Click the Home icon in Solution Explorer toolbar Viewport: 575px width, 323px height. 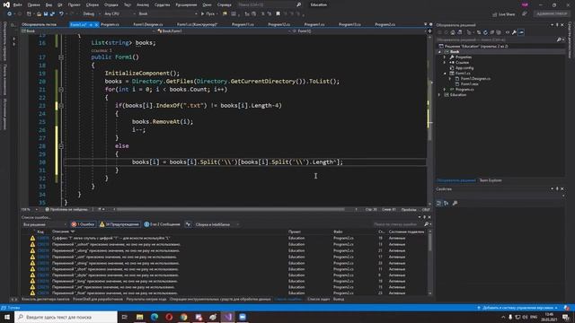click(x=453, y=32)
